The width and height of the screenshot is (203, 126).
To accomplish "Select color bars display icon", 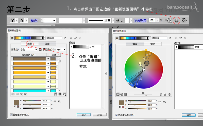I will click(125, 94).
